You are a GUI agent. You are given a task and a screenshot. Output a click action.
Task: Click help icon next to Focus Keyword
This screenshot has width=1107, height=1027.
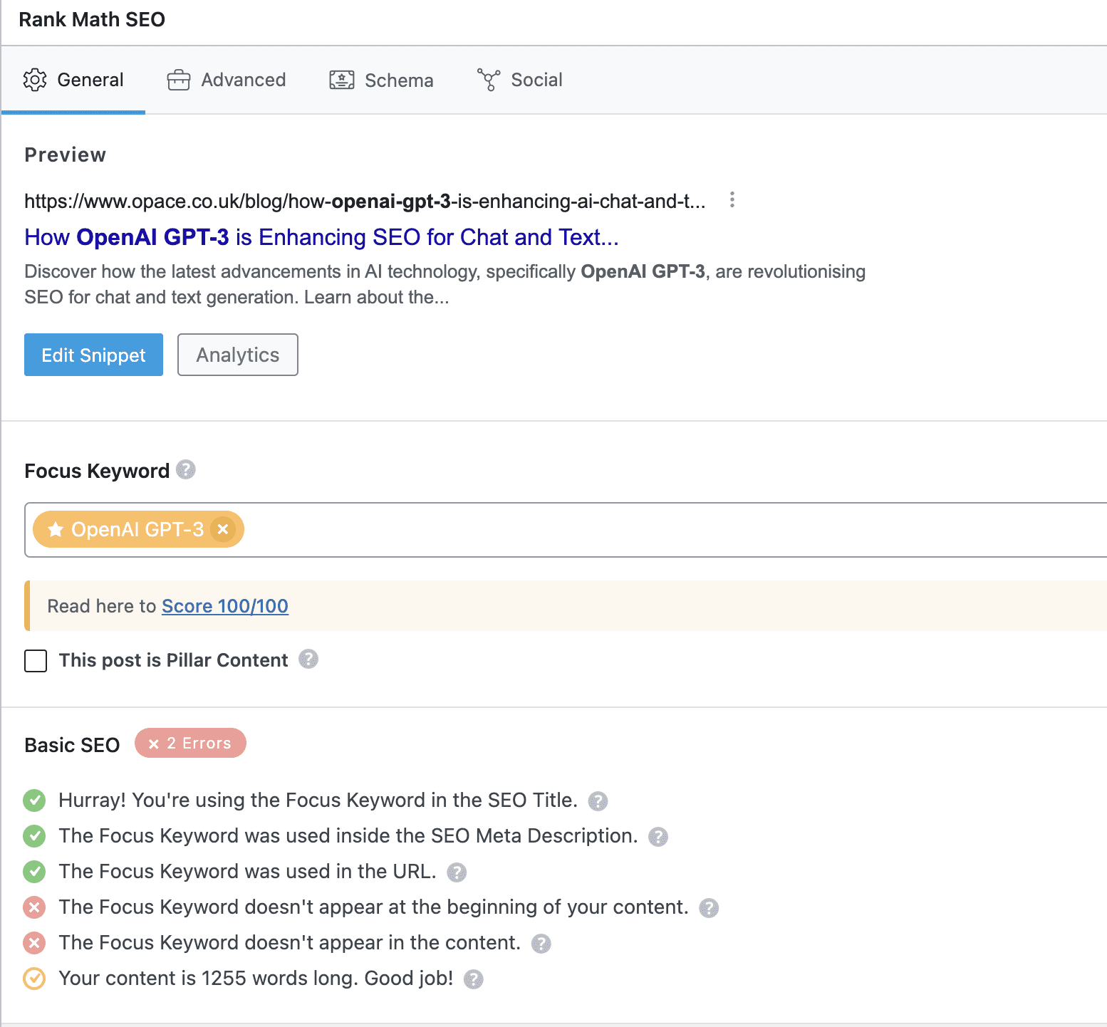point(186,470)
